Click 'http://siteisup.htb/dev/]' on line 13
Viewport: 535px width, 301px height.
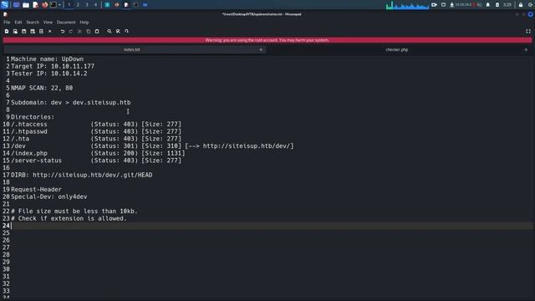pyautogui.click(x=248, y=146)
